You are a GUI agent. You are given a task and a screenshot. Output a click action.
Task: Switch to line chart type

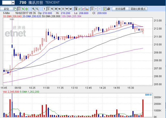click(x=83, y=9)
